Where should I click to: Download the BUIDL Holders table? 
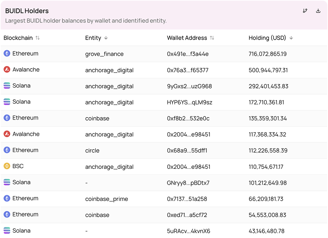coord(318,11)
